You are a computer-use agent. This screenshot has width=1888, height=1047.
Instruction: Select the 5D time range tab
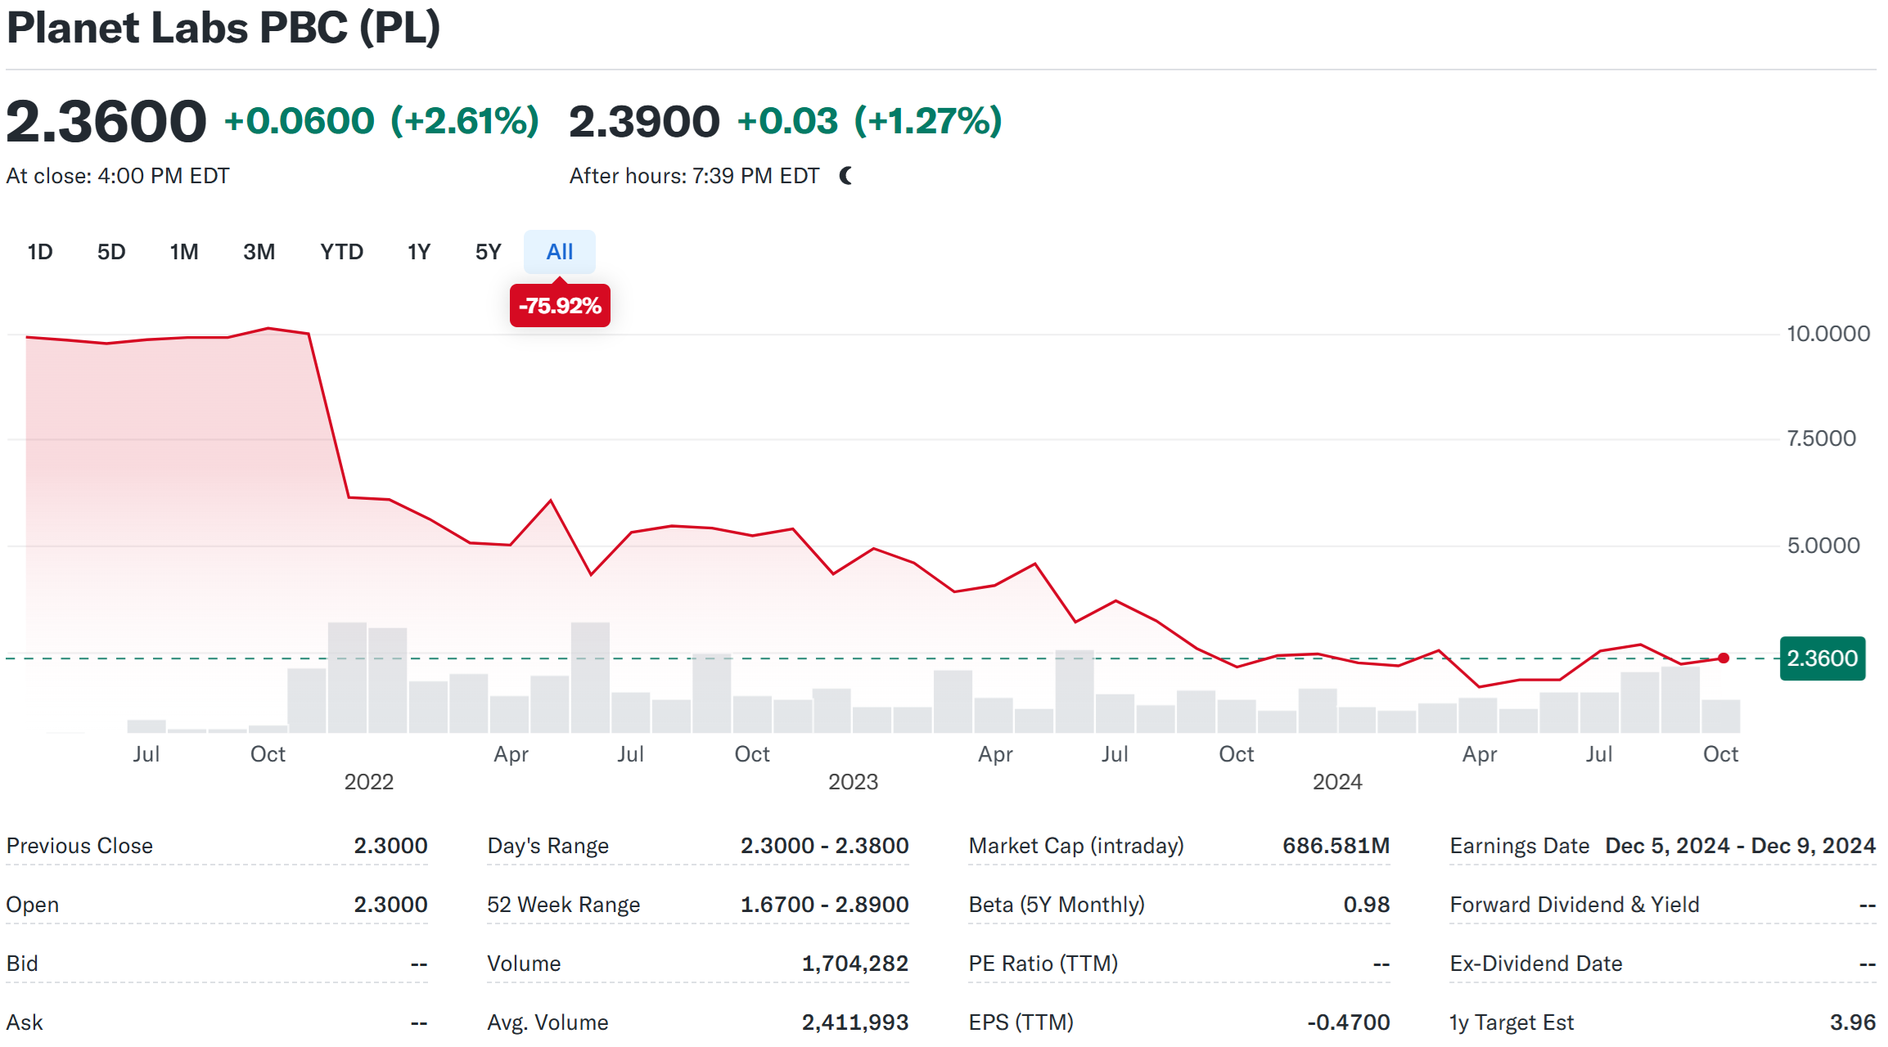111,252
